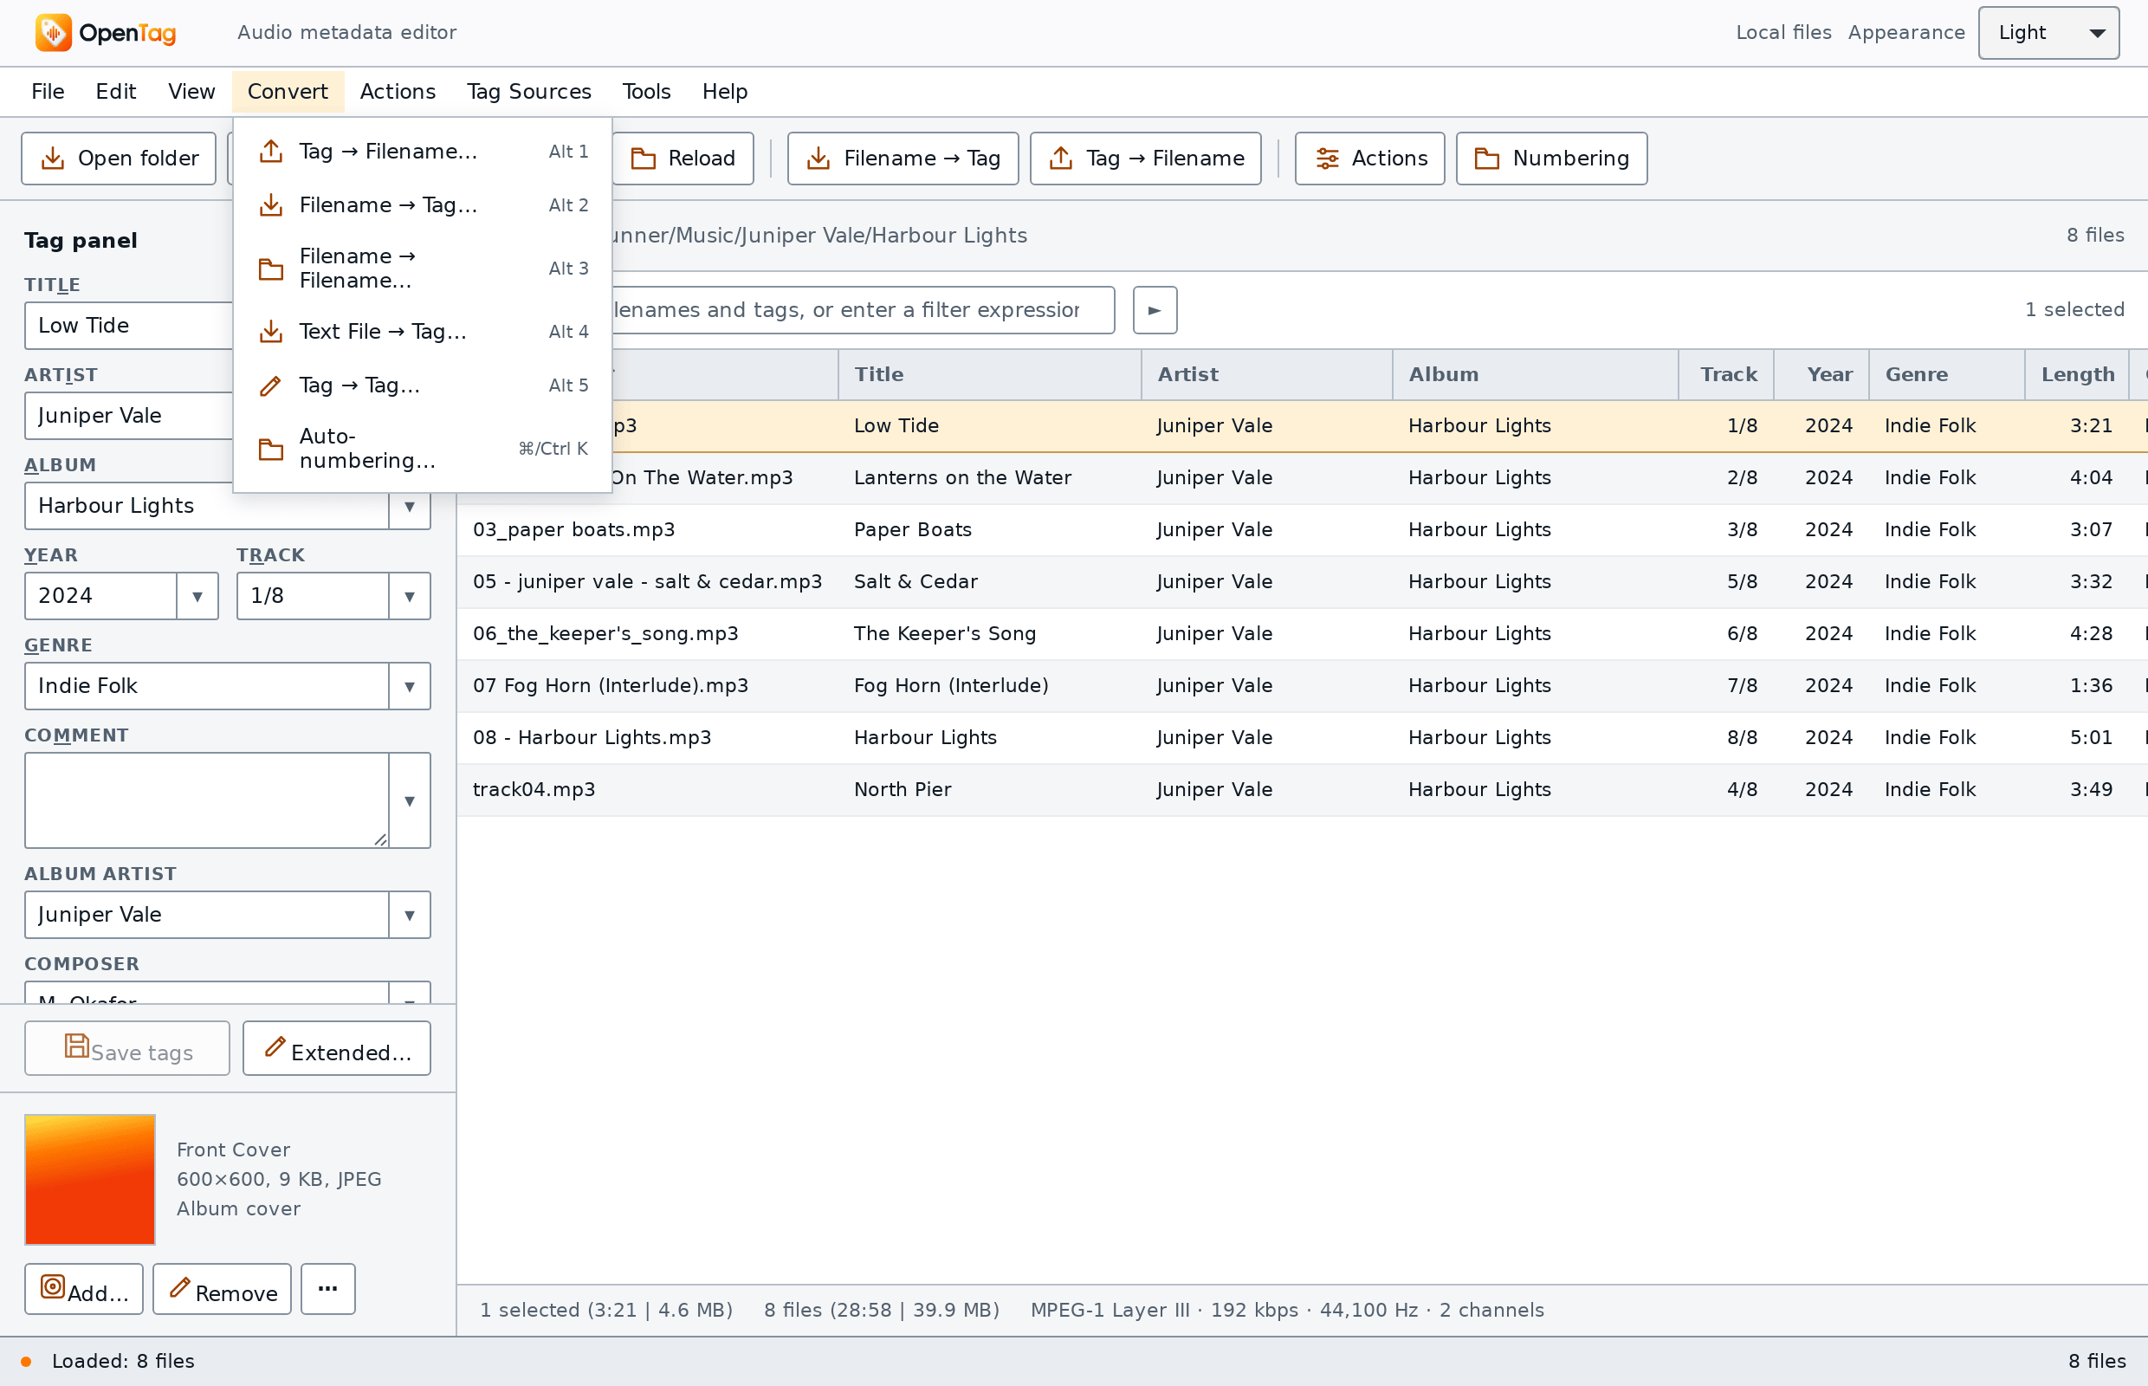Click the OpenTag logo icon
This screenshot has width=2148, height=1386.
pos(53,32)
